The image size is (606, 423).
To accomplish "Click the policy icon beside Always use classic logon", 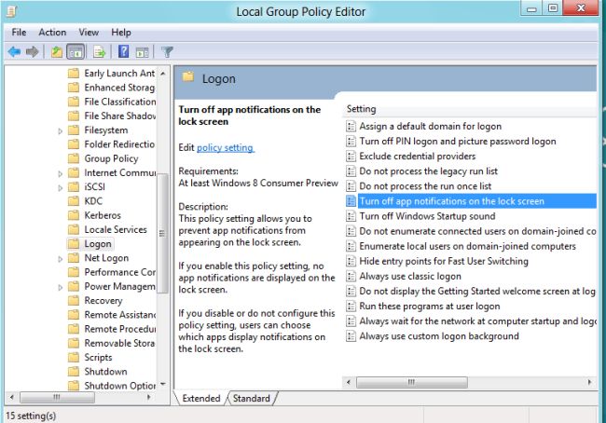I will [351, 276].
